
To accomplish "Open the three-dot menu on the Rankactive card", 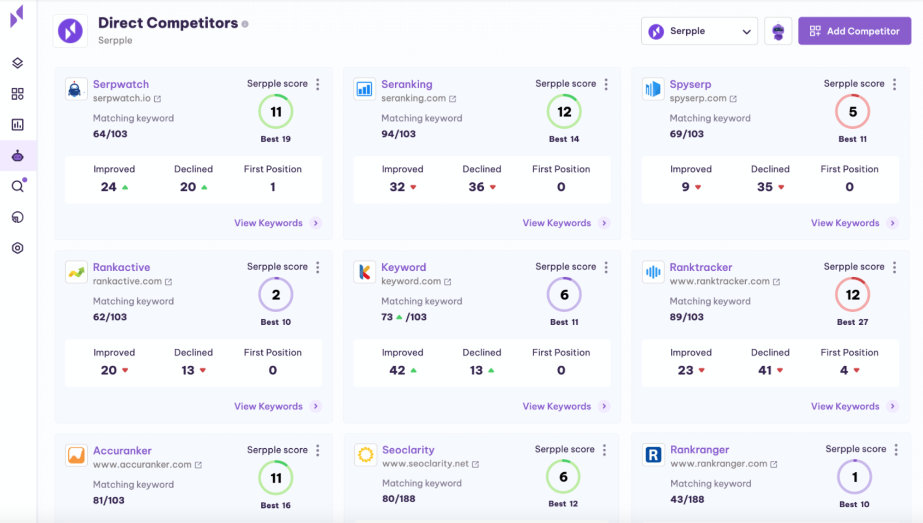I will coord(318,267).
